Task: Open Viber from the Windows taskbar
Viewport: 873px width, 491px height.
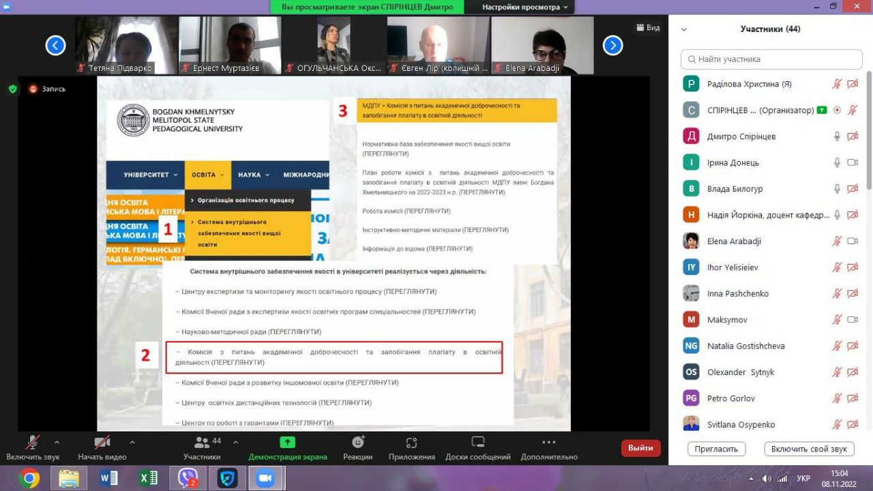Action: 187,478
